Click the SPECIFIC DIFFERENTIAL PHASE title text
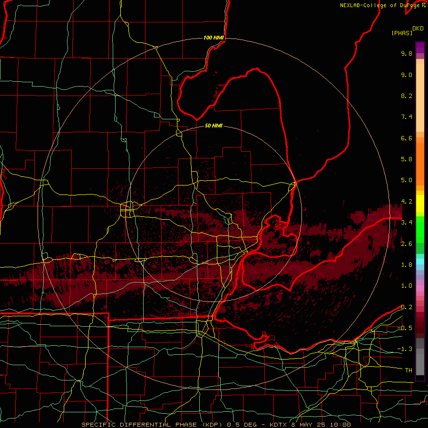The width and height of the screenshot is (428, 428). tap(139, 425)
